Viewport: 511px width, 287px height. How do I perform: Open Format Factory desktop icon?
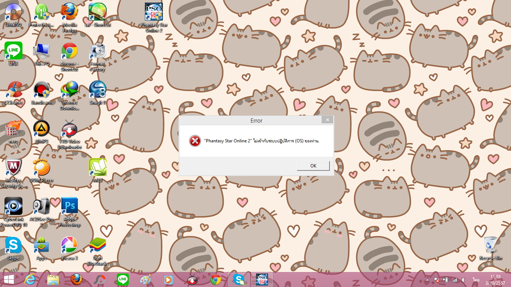[x=98, y=56]
